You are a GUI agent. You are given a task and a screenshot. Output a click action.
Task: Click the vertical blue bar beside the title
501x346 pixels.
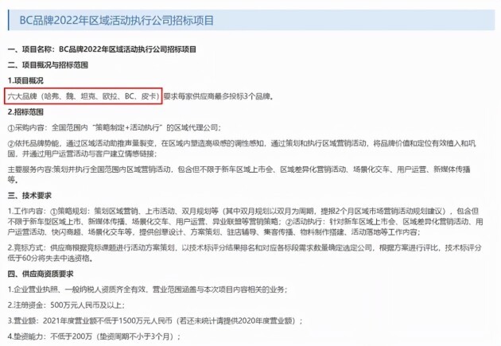coord(9,20)
